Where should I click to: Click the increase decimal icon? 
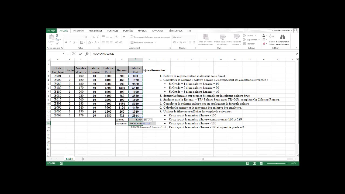[190, 43]
